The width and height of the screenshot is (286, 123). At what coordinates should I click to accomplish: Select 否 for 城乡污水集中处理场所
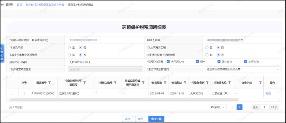tap(81, 55)
